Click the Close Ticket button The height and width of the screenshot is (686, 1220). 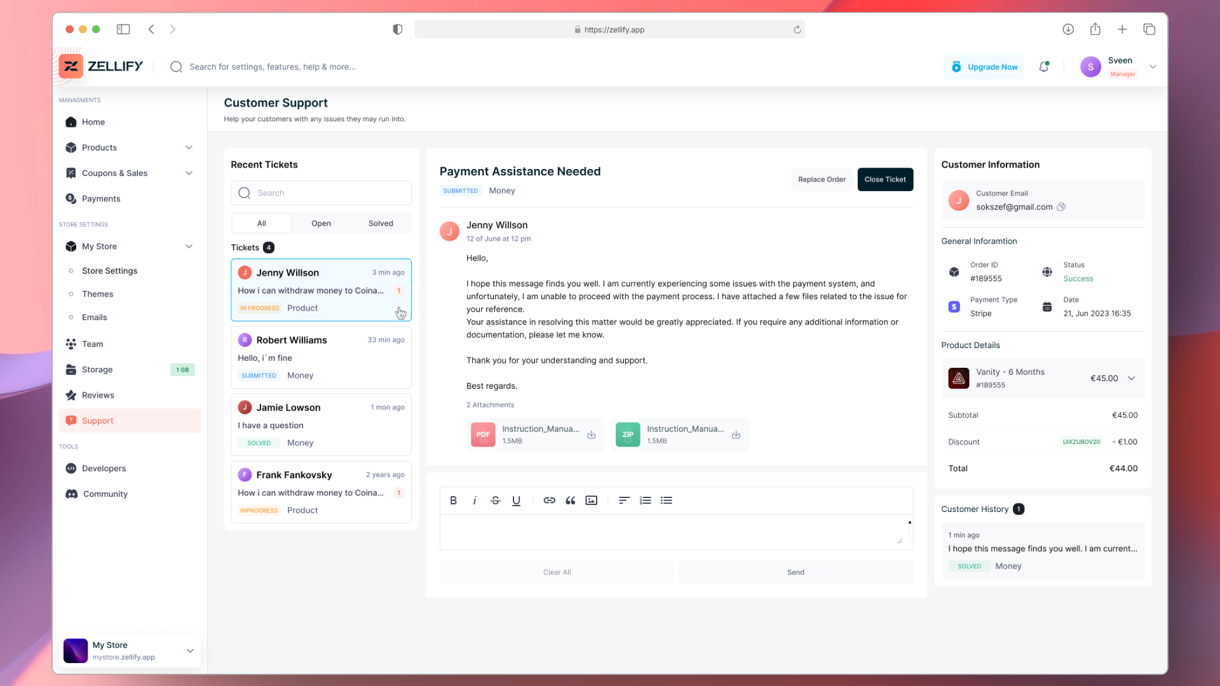885,179
